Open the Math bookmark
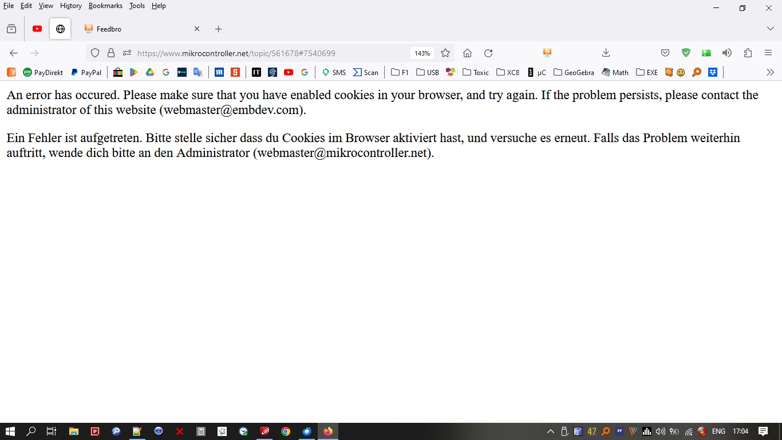 coord(615,72)
